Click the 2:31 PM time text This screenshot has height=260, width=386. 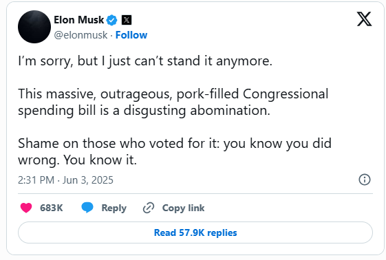[36, 180]
